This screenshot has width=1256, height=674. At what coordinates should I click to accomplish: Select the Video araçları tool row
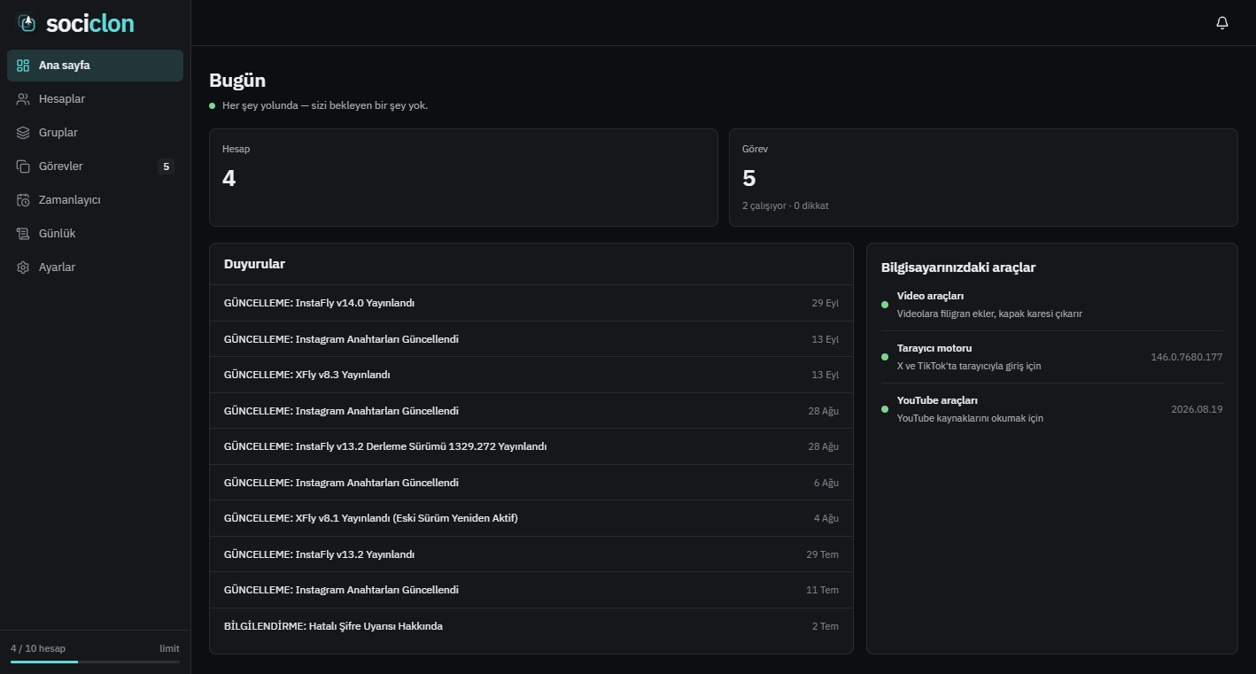[x=1052, y=305]
